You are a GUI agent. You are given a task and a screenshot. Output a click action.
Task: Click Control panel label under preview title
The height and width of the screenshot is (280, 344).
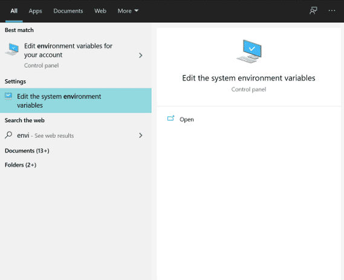click(248, 90)
